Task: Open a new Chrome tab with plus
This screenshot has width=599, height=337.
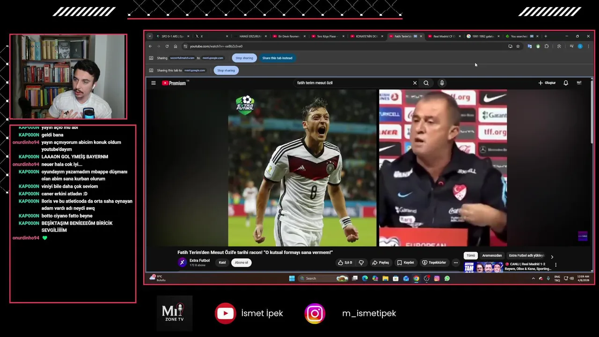Action: point(546,36)
